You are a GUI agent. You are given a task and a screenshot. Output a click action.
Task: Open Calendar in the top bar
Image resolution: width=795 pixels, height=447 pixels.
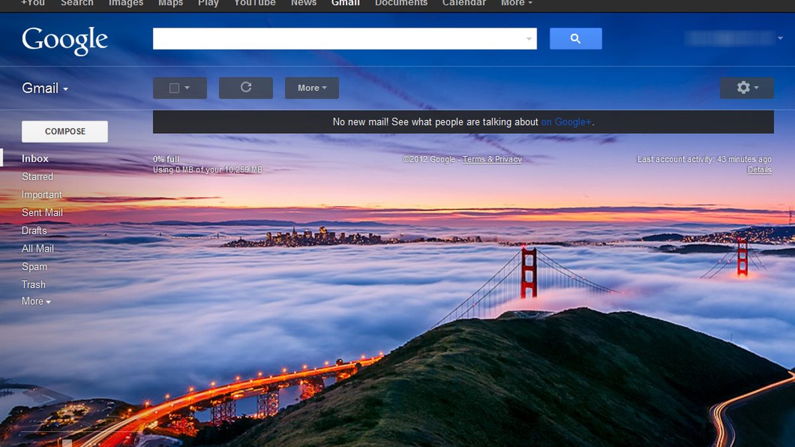(x=464, y=3)
